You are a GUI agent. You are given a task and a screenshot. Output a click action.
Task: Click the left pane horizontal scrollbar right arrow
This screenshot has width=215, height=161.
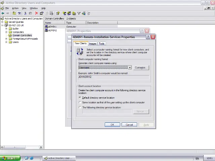pyautogui.click(x=41, y=147)
